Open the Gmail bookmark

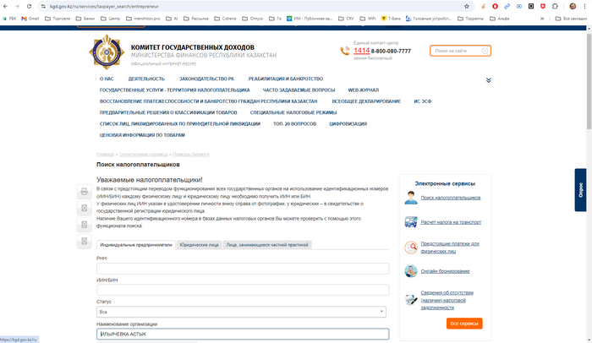click(x=30, y=19)
